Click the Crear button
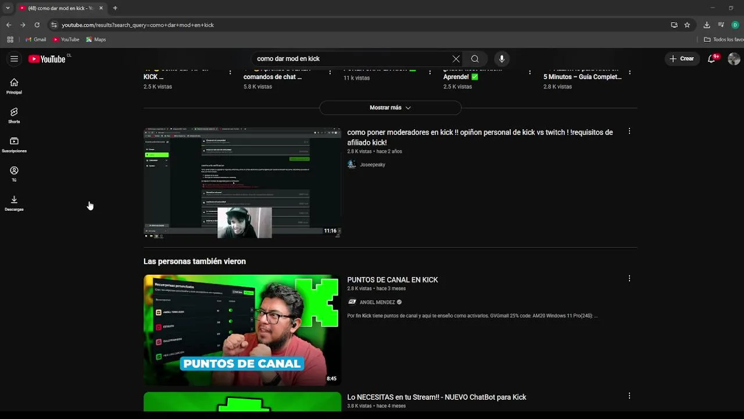The height and width of the screenshot is (419, 744). [681, 59]
